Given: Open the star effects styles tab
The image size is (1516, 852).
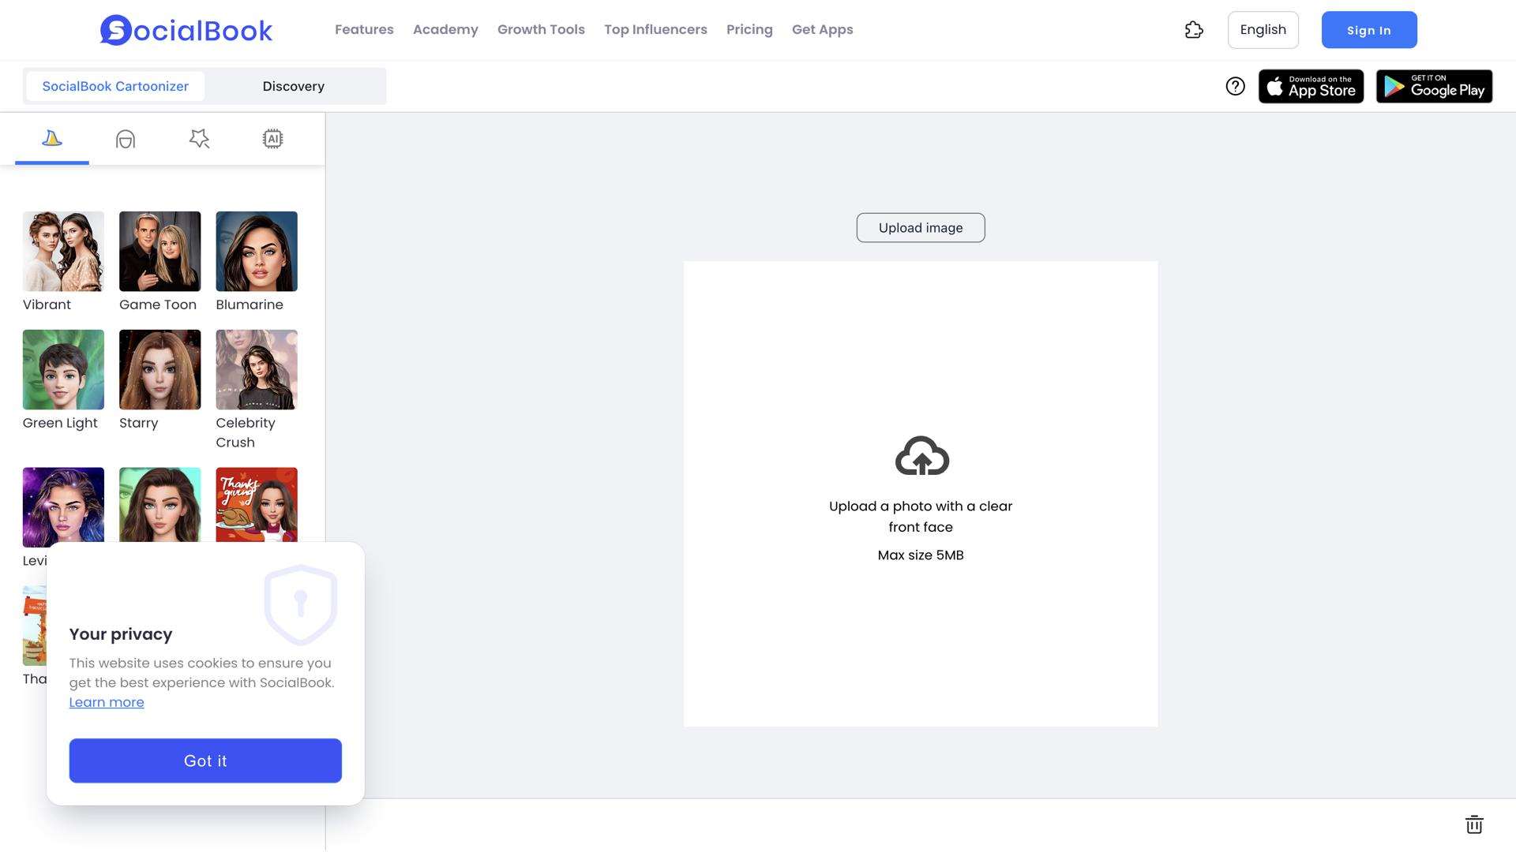Looking at the screenshot, I should [199, 139].
